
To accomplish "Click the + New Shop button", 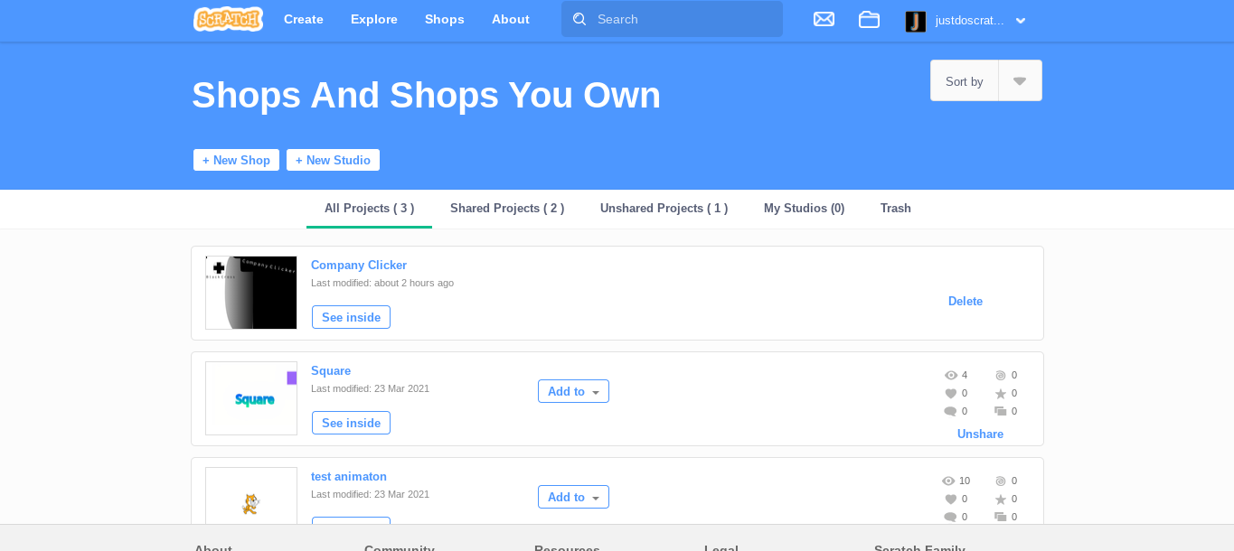I will [x=236, y=160].
